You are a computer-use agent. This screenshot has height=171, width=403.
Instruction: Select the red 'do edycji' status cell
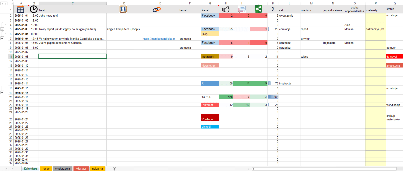(x=394, y=57)
